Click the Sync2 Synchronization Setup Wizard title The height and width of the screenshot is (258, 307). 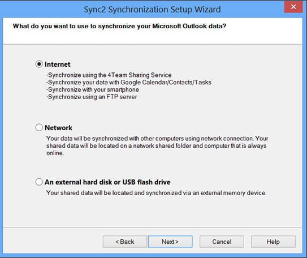[x=152, y=10]
